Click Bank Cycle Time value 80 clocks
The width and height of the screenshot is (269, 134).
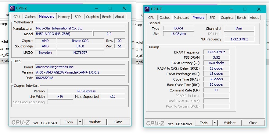pos(216,84)
